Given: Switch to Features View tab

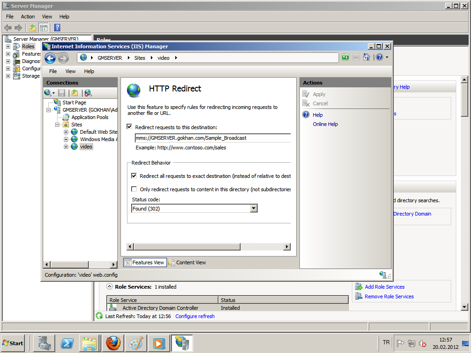Looking at the screenshot, I should [x=145, y=262].
